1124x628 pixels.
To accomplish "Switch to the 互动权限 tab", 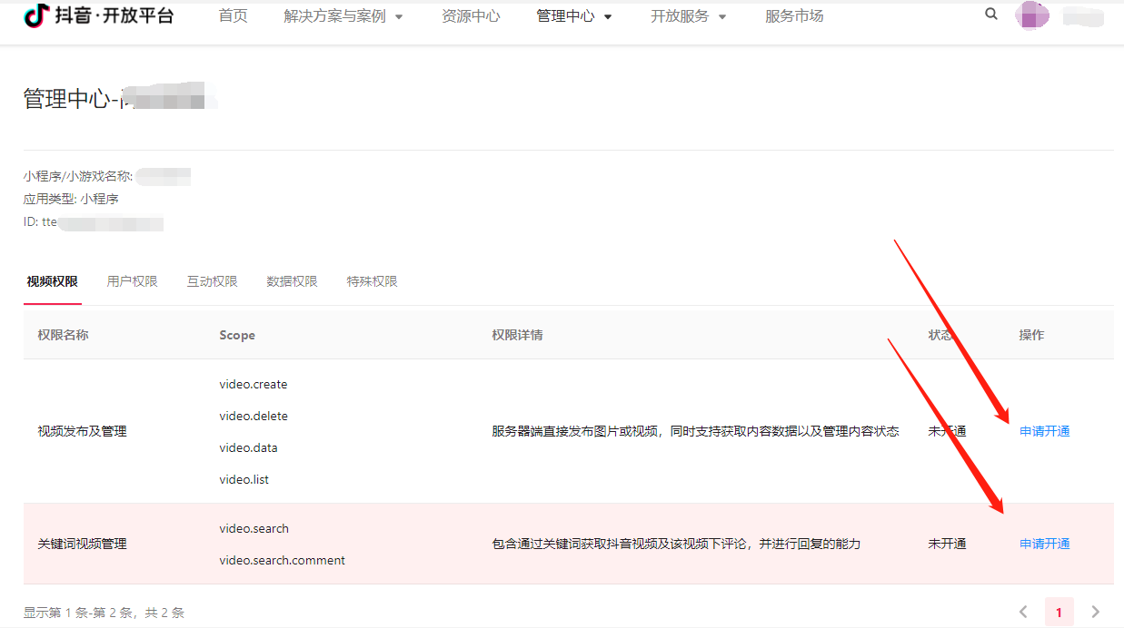I will (212, 281).
